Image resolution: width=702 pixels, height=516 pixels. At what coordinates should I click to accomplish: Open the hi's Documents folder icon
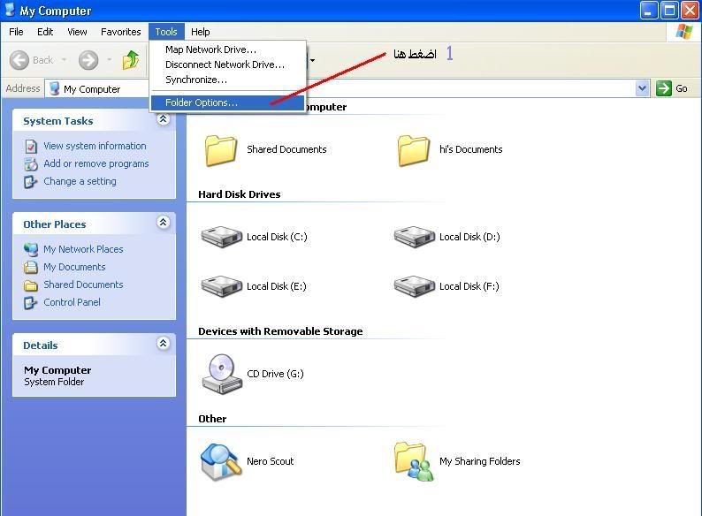click(x=413, y=150)
